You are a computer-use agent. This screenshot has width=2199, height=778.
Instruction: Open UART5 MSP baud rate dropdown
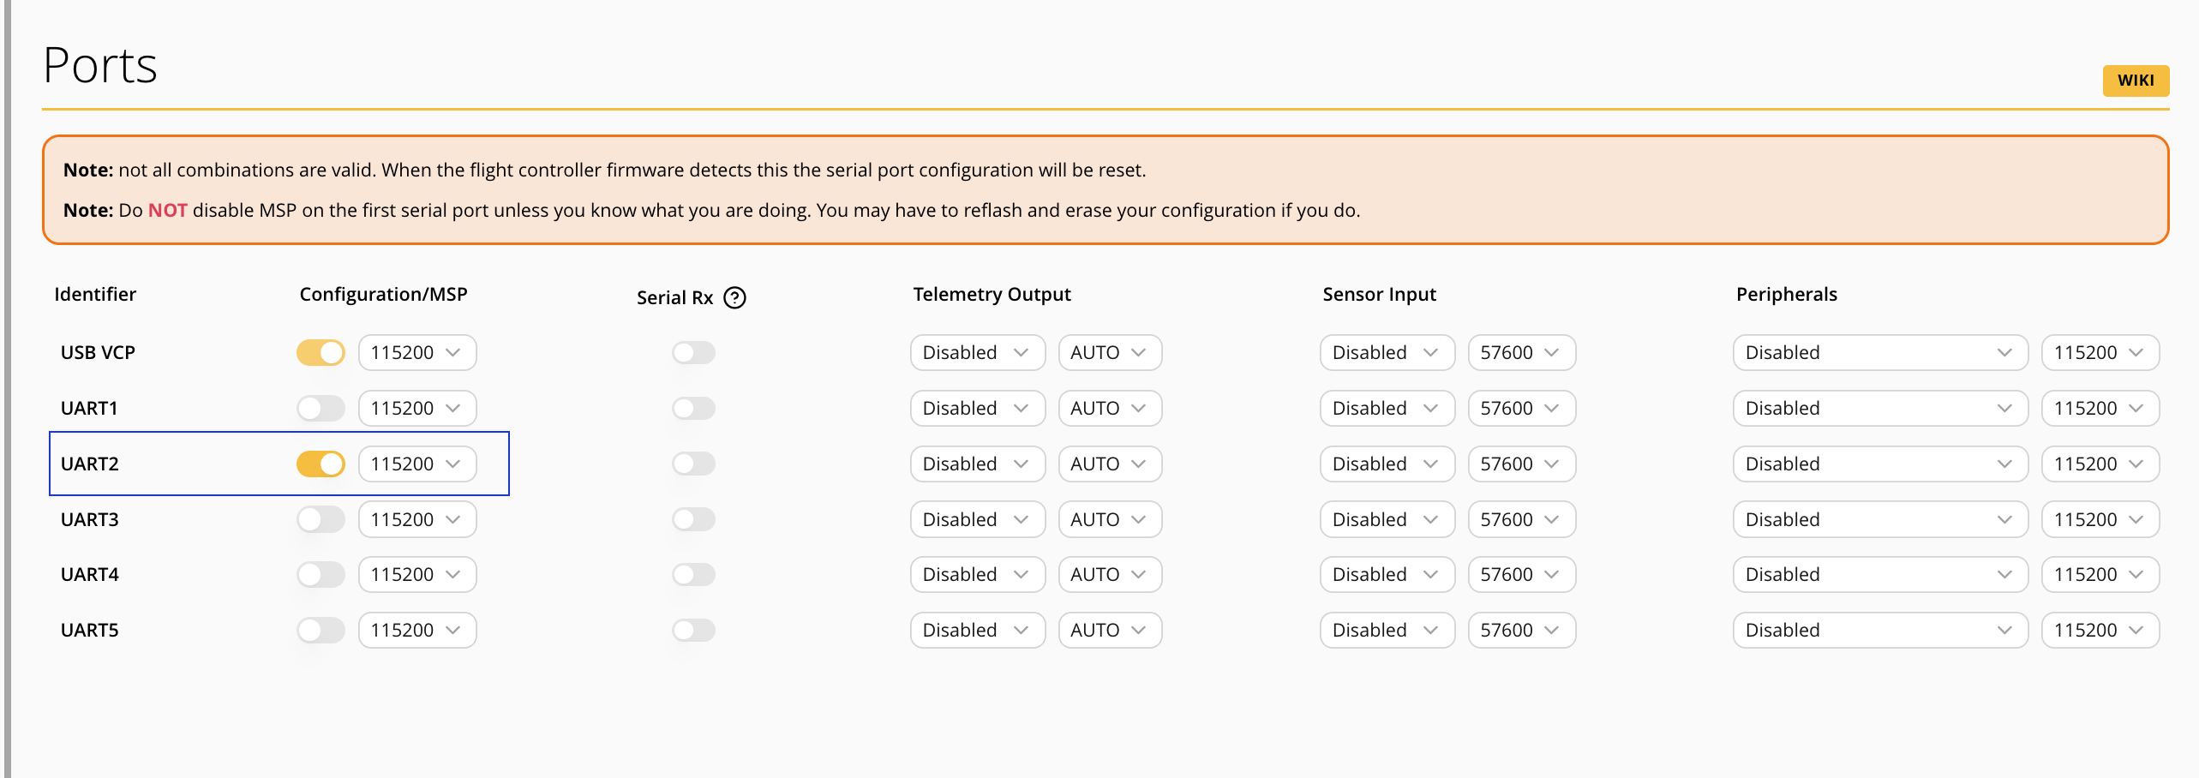[417, 630]
